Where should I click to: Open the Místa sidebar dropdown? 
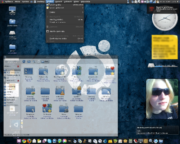(x=8, y=66)
